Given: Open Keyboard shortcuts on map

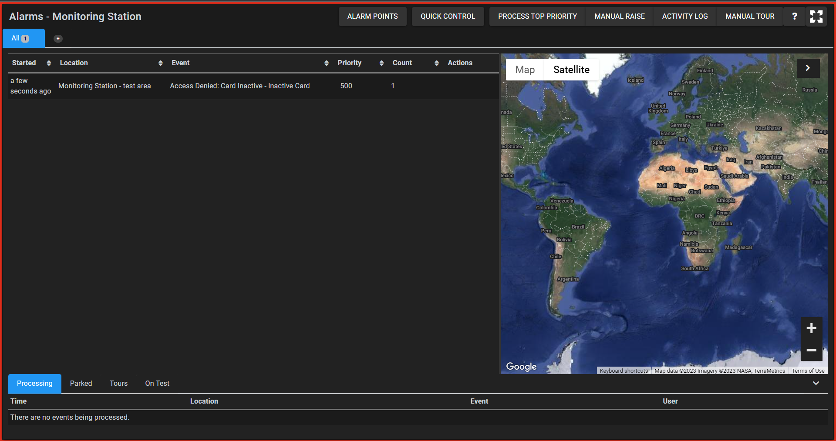Looking at the screenshot, I should [624, 371].
